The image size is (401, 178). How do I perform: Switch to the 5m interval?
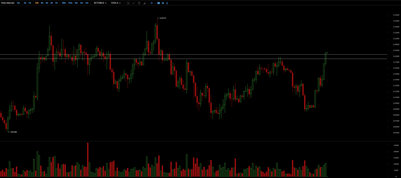[x=76, y=3]
